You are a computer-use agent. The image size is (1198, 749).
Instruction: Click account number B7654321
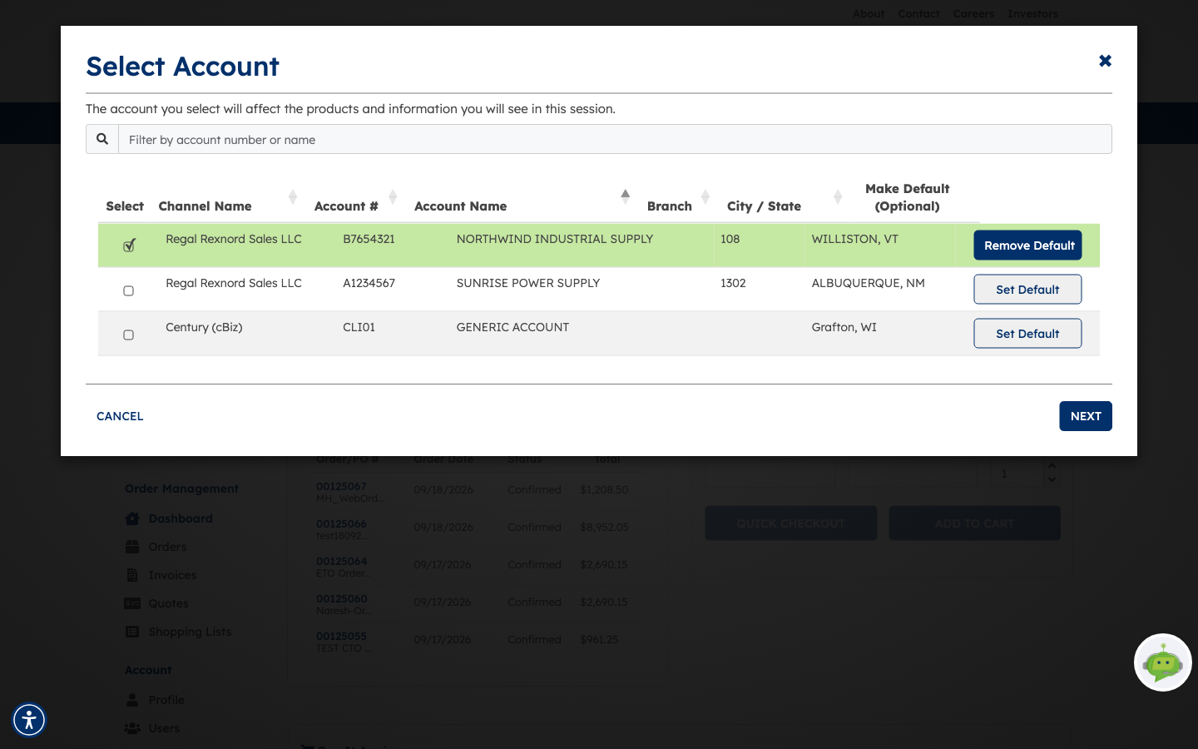369,239
